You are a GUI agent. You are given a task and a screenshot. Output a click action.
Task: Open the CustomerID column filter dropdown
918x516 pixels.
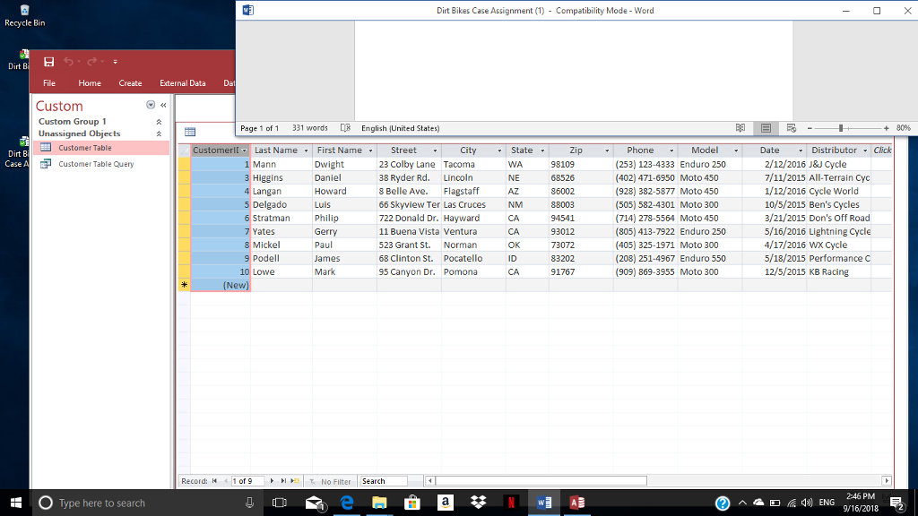(x=244, y=150)
